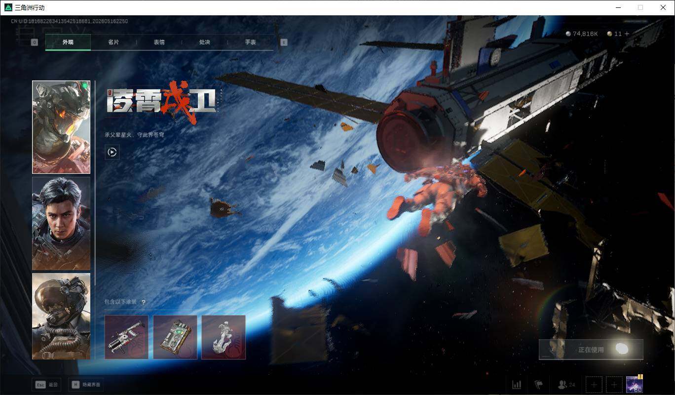Click the 三角洲行动 app icon in title bar

click(8, 7)
